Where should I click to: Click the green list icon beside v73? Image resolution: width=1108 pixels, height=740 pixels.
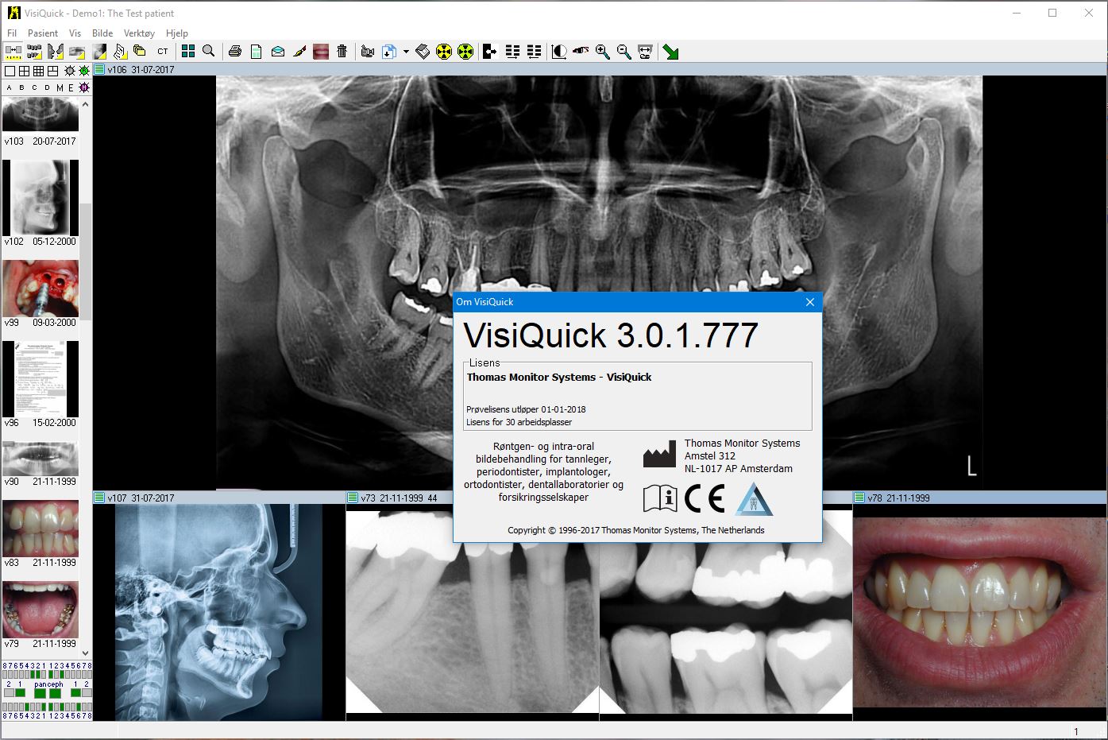pos(352,498)
